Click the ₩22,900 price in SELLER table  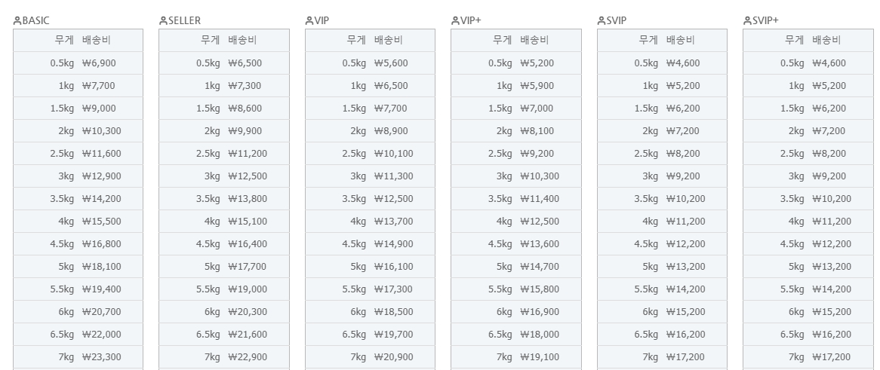pos(248,357)
